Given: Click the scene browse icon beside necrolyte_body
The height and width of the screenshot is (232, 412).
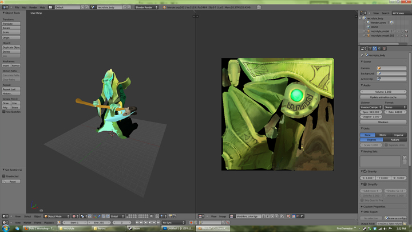Looking at the screenshot, I should (93, 7).
